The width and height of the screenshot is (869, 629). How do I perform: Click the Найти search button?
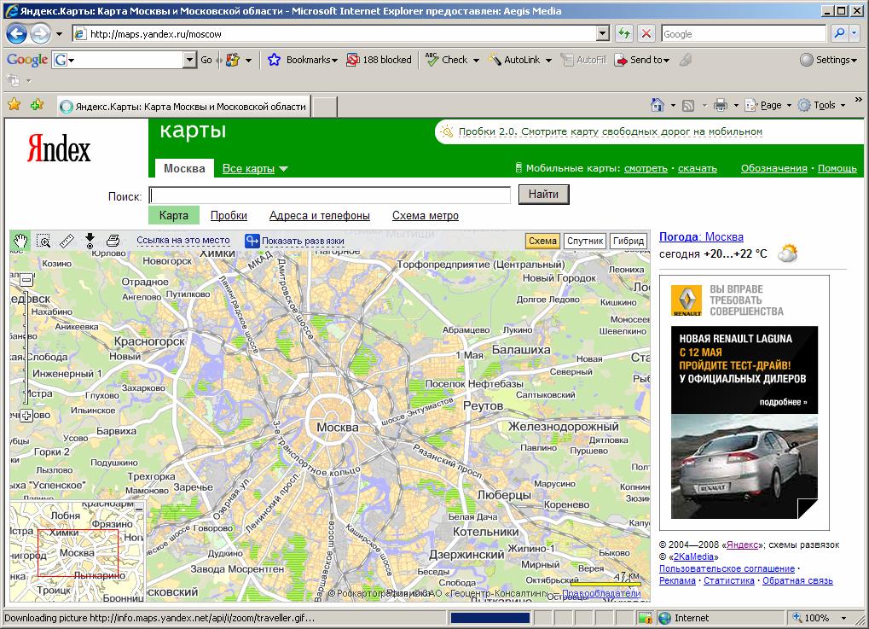click(x=543, y=195)
